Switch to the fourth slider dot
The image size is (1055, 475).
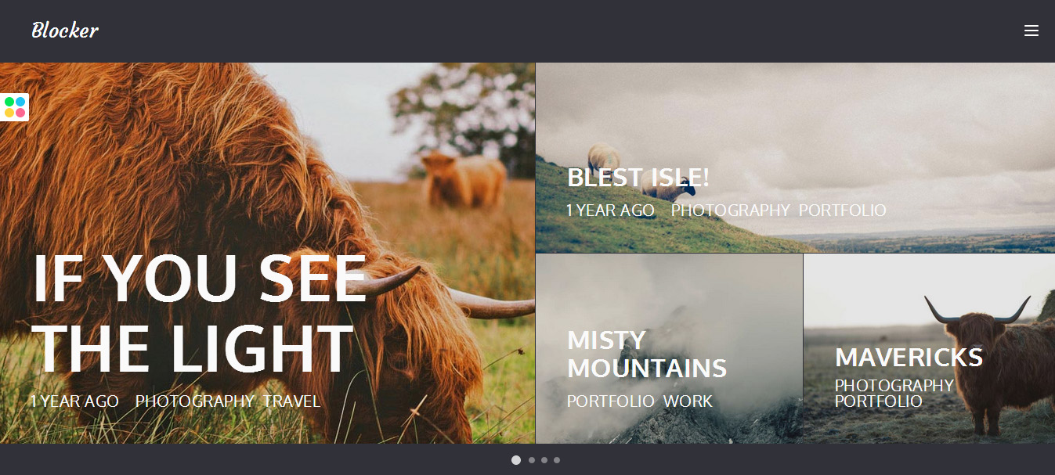[557, 460]
